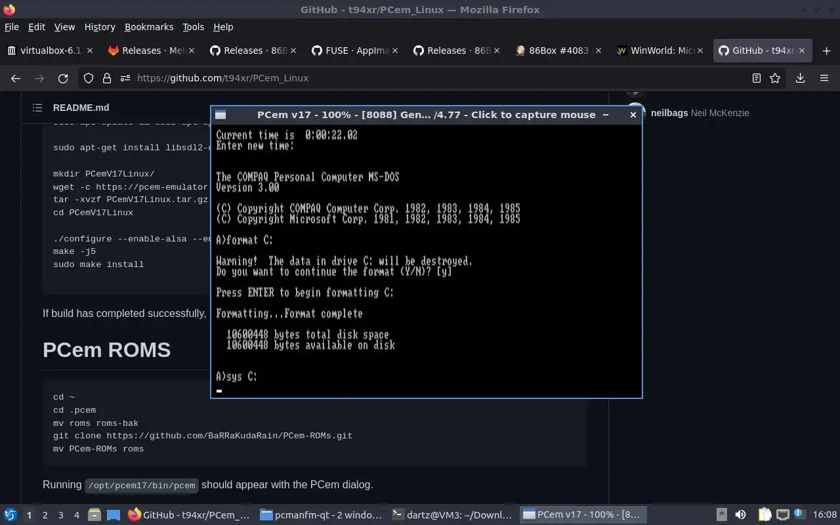Image resolution: width=840 pixels, height=525 pixels.
Task: Open the removable media eject tray icon
Action: click(721, 515)
